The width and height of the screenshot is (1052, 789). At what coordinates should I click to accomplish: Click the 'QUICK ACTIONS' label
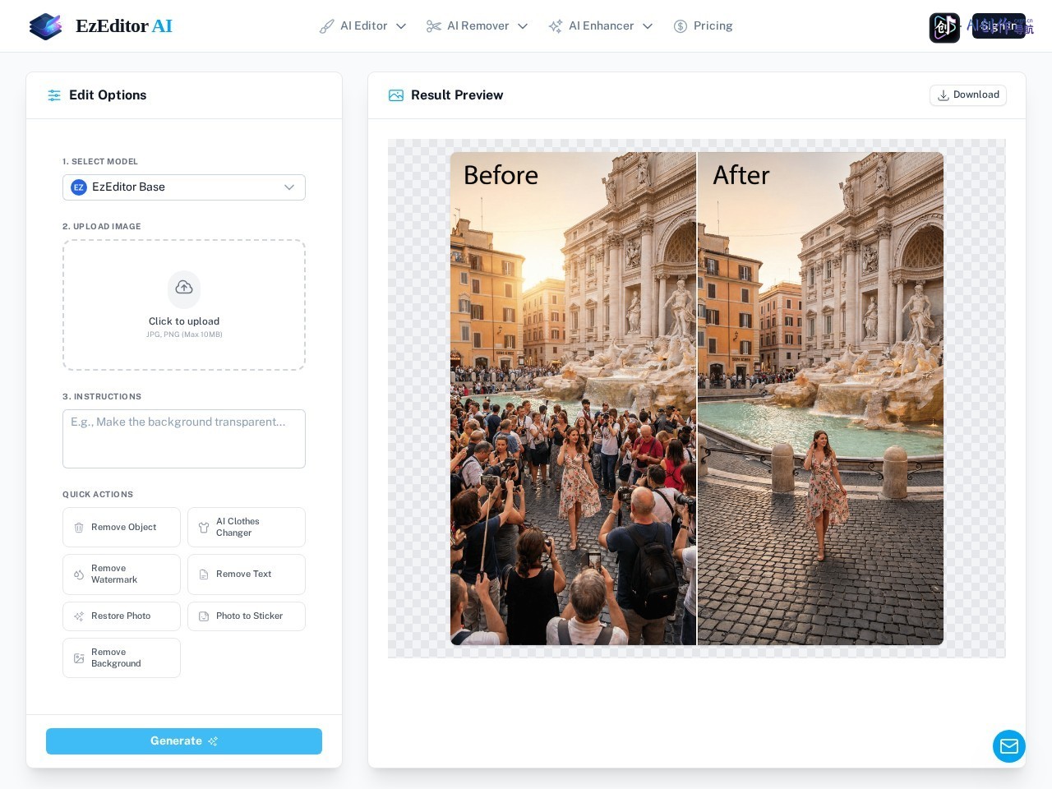pyautogui.click(x=98, y=495)
